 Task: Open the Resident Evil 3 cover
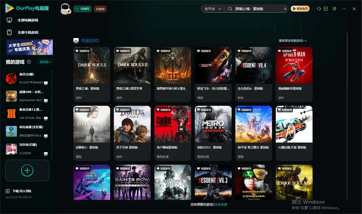(x=213, y=182)
